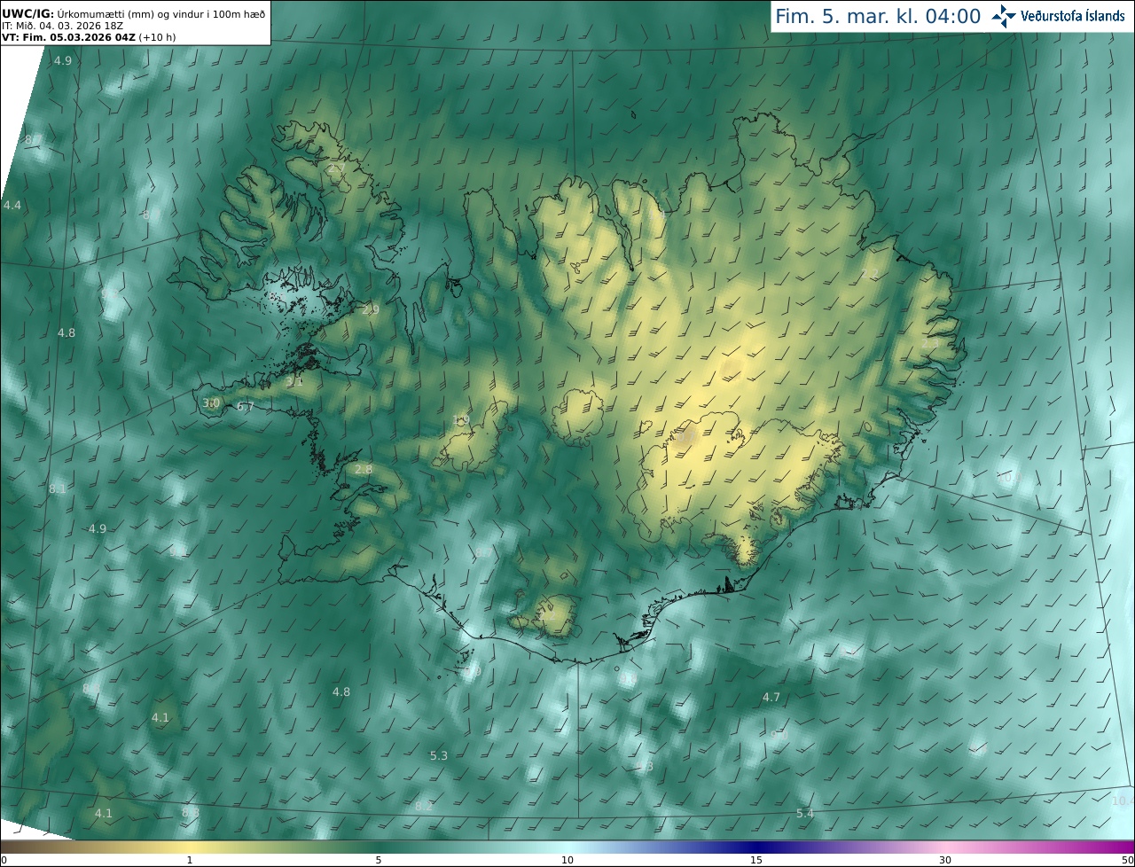The width and height of the screenshot is (1135, 867).
Task: Click the 6.7 value on the map
Action: pos(246,407)
